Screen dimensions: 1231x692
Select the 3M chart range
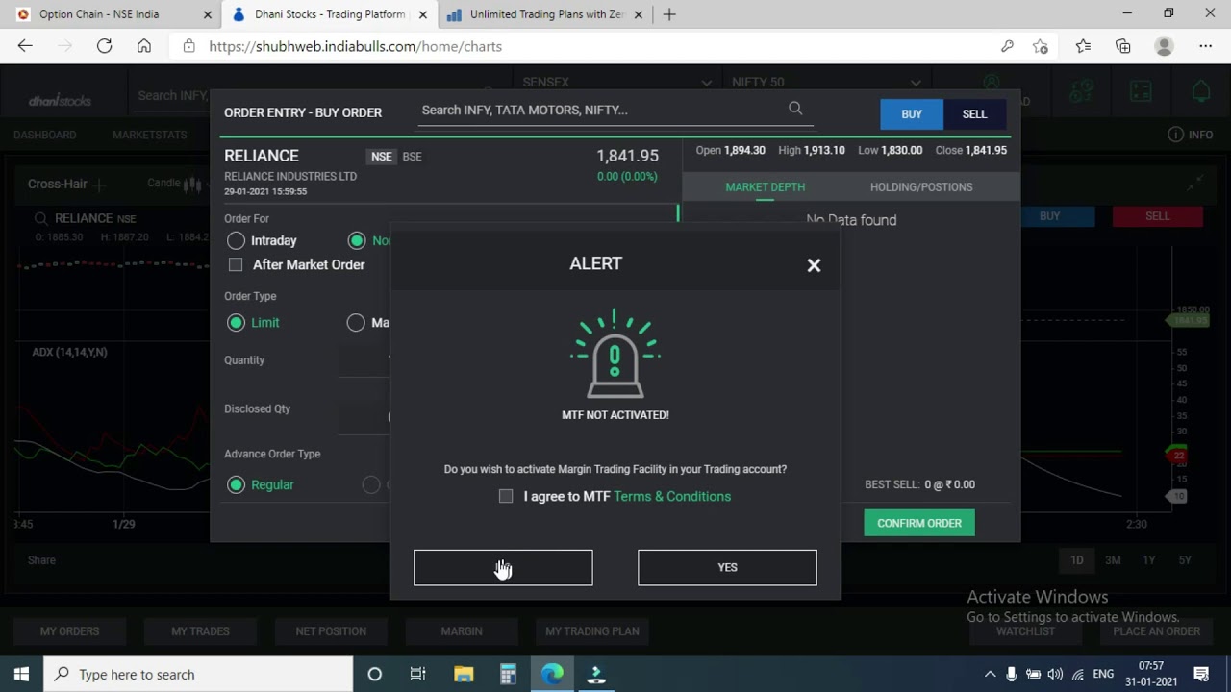[x=1113, y=560]
